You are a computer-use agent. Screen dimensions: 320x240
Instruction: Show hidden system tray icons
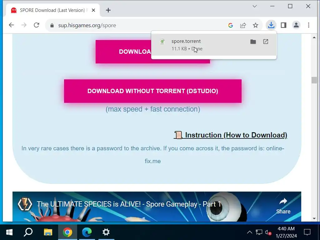(250, 232)
